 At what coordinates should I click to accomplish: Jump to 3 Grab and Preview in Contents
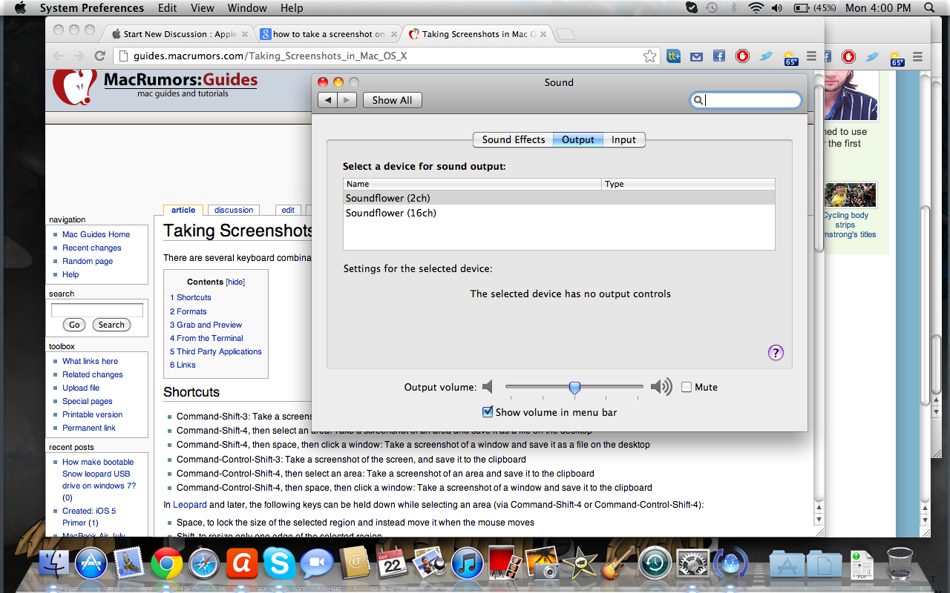click(206, 325)
